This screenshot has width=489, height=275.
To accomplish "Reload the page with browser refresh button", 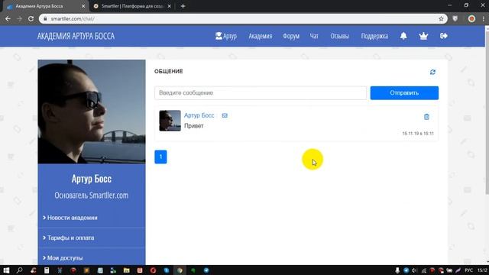I will click(31, 18).
